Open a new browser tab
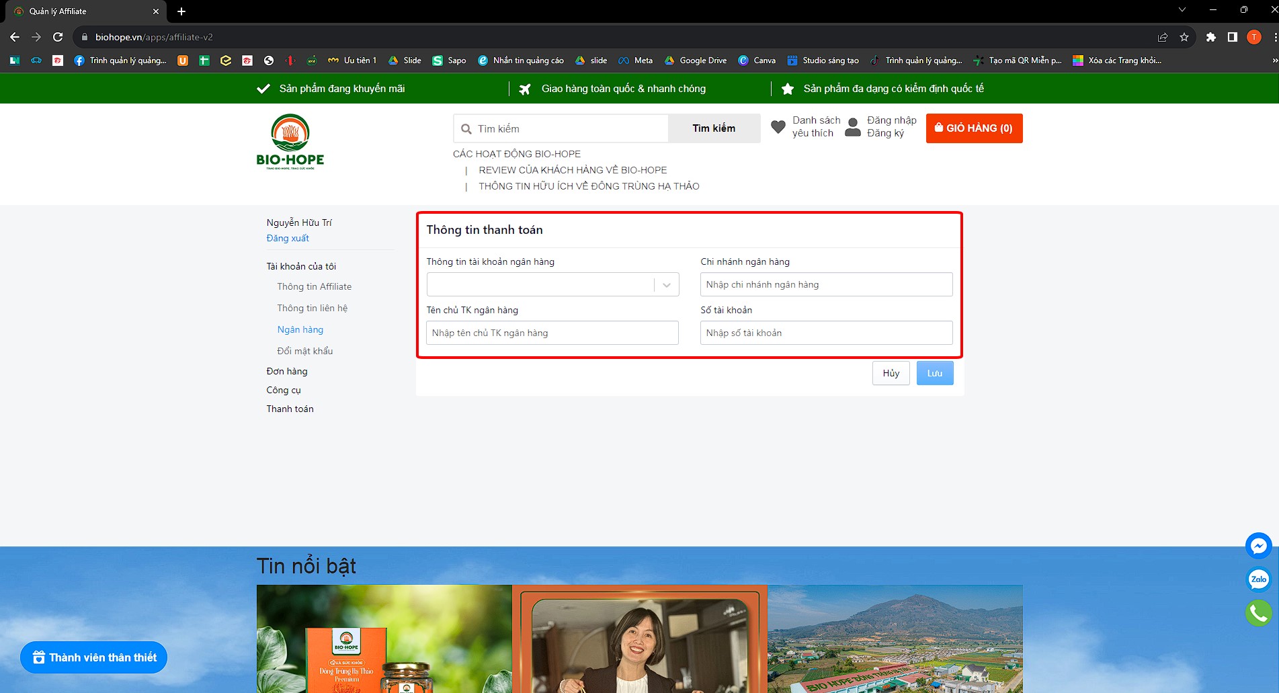The height and width of the screenshot is (693, 1279). point(181,11)
